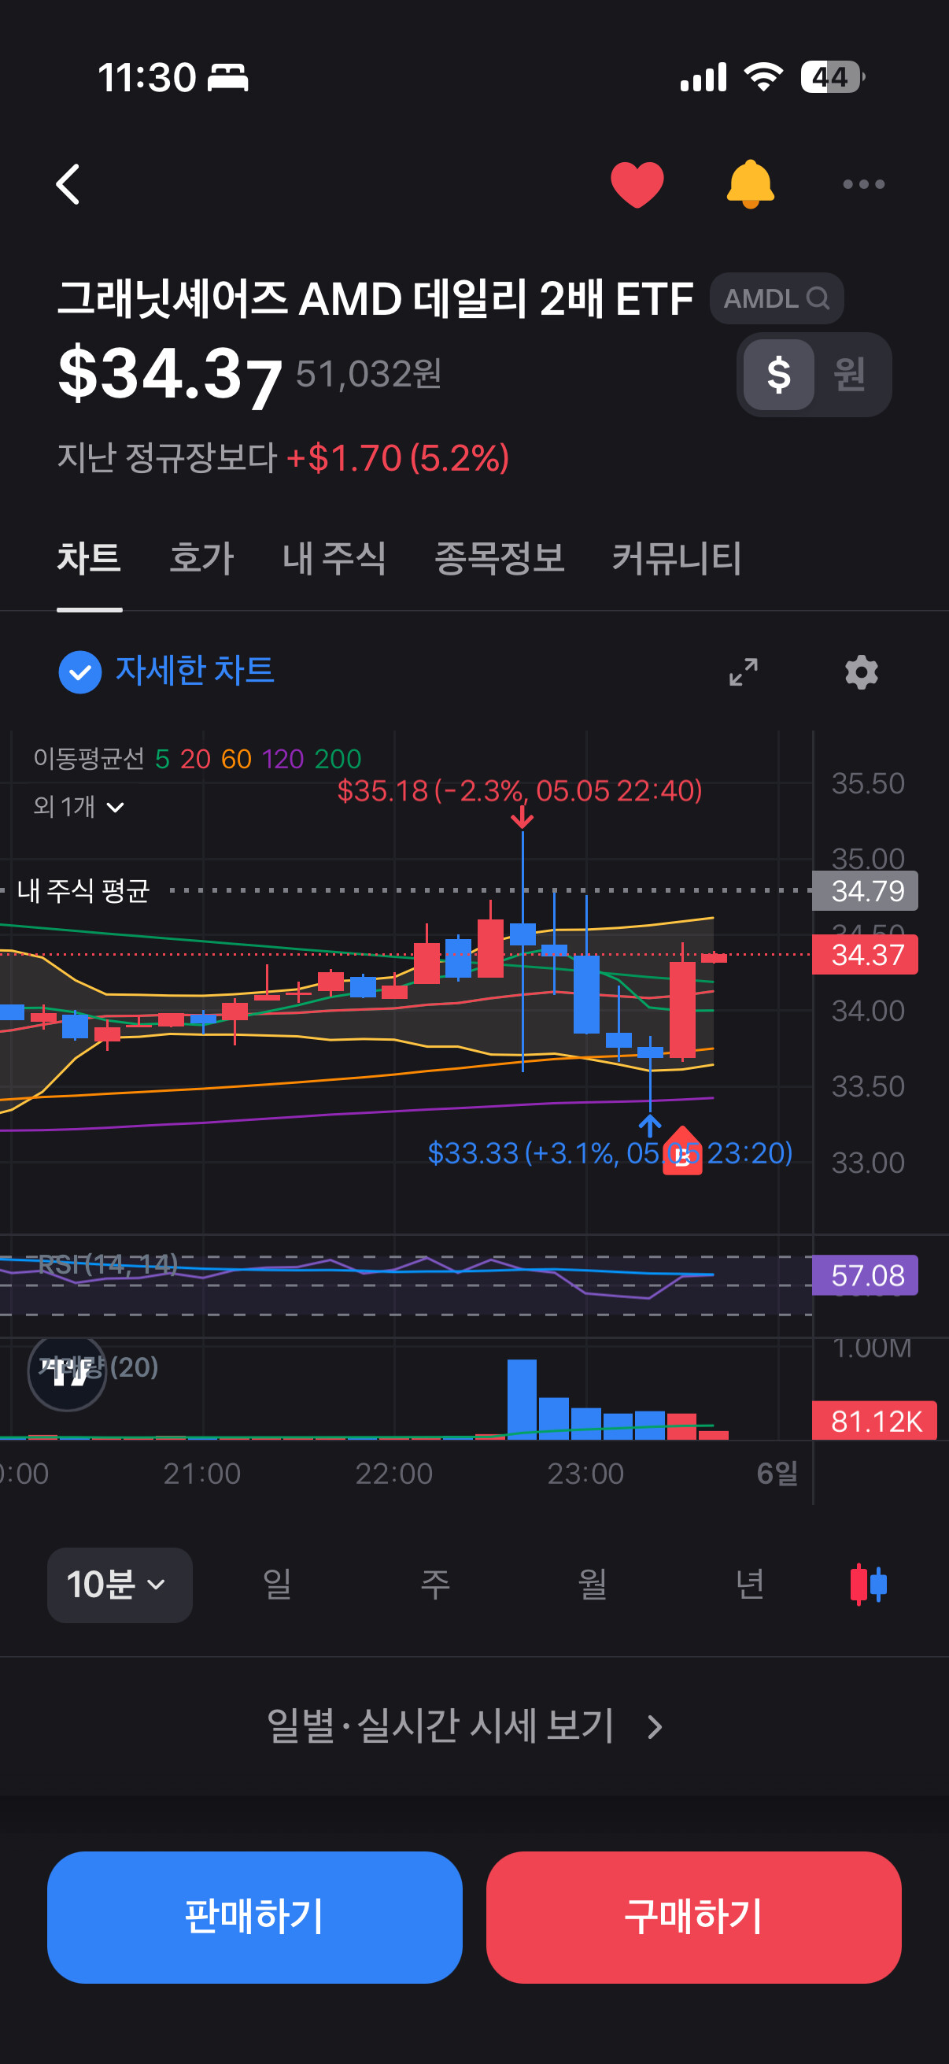
Task: Tap the 판매하기 sell button
Action: coord(255,1918)
